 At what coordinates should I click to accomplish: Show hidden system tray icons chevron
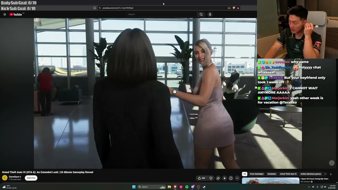pos(309,187)
